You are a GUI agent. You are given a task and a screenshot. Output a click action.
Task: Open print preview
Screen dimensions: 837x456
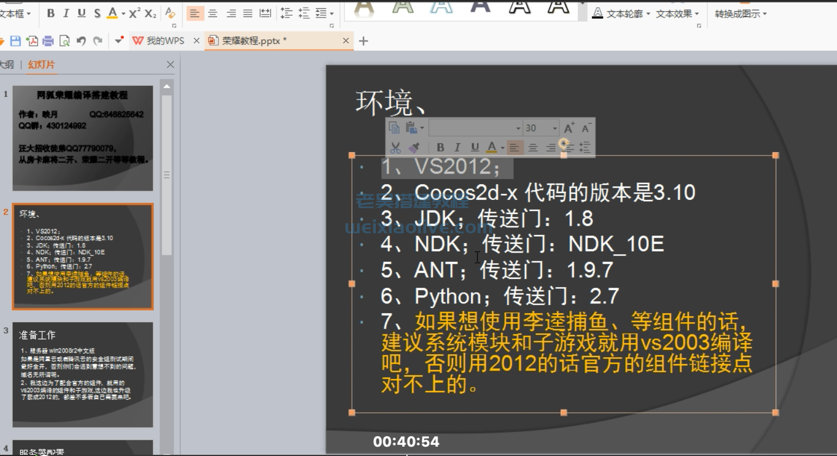[65, 40]
